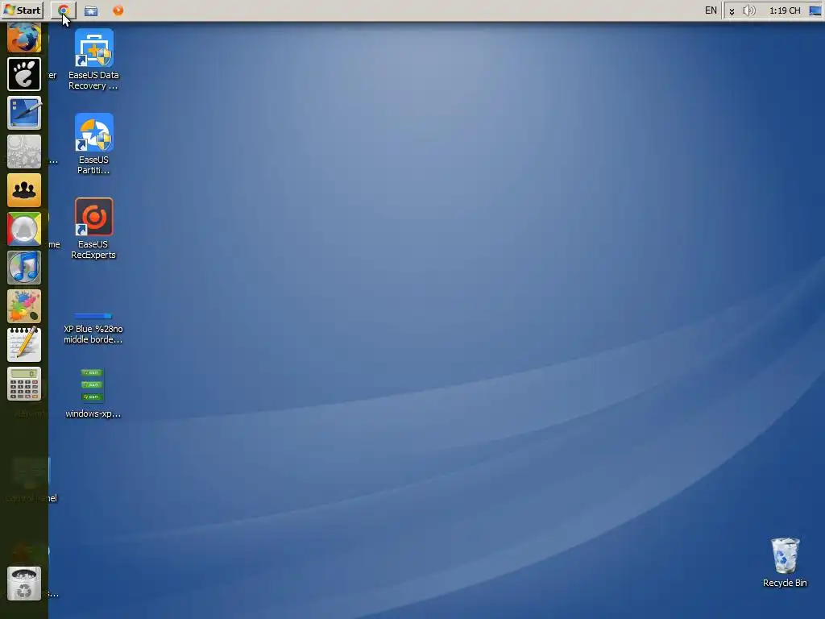
Task: Launch the calculator from the dock
Action: [24, 384]
